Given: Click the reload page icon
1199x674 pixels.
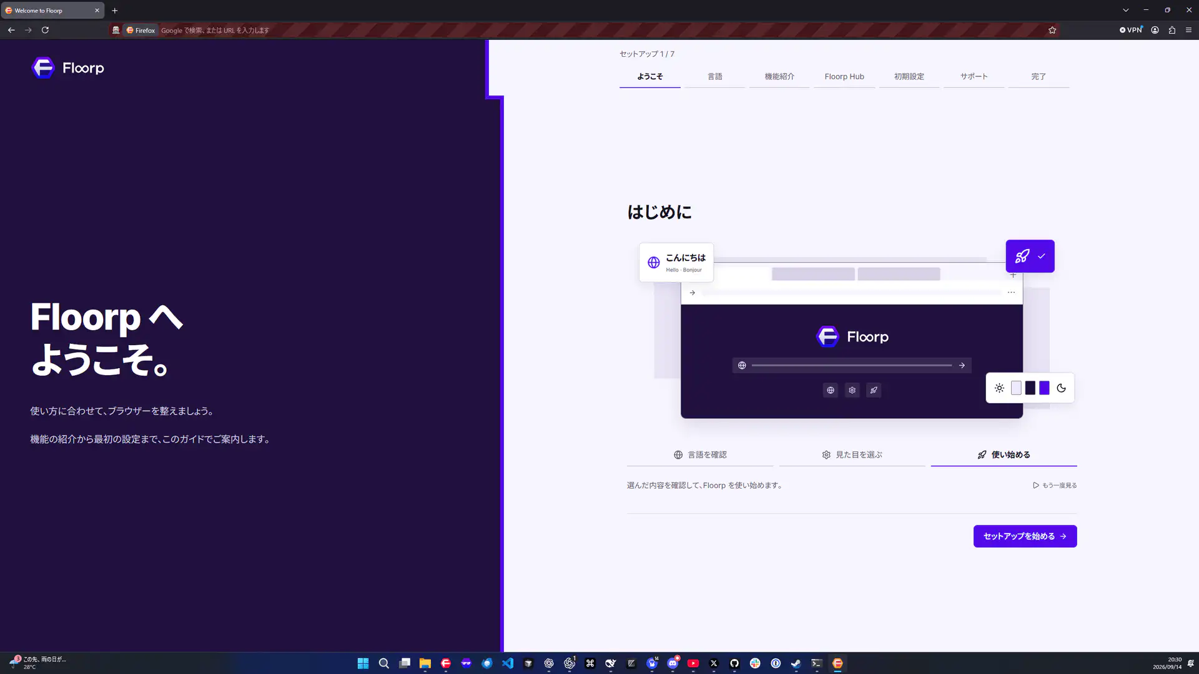Looking at the screenshot, I should pos(45,30).
